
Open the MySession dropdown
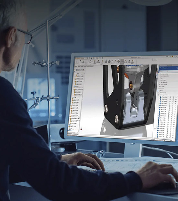[x=165, y=68]
